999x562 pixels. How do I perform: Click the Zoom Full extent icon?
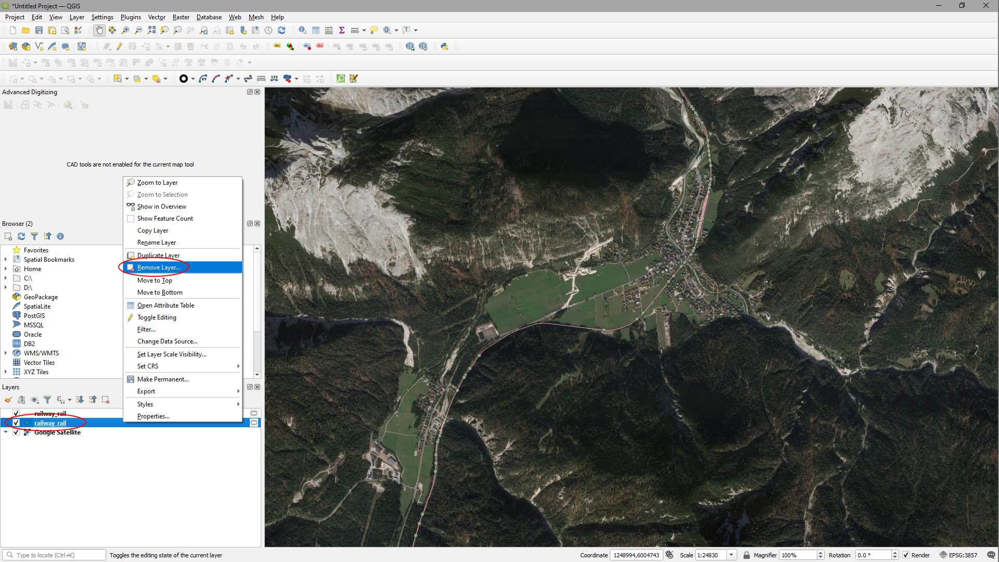[151, 30]
